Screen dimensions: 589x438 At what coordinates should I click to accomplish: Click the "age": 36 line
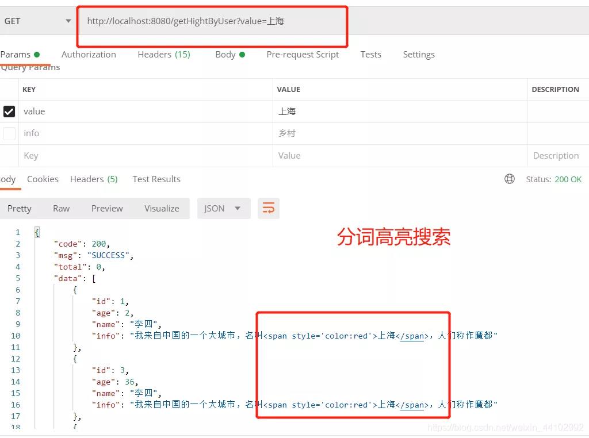[x=115, y=382]
